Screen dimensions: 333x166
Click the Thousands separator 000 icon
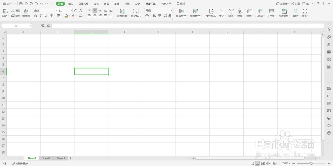click(x=159, y=16)
